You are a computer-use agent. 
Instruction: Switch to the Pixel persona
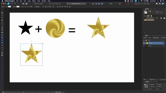pos(12,4)
